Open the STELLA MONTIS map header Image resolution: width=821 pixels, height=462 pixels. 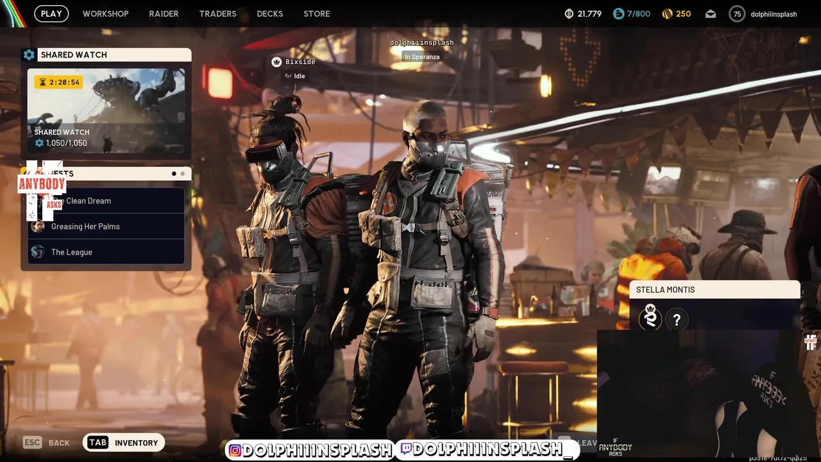tap(715, 289)
